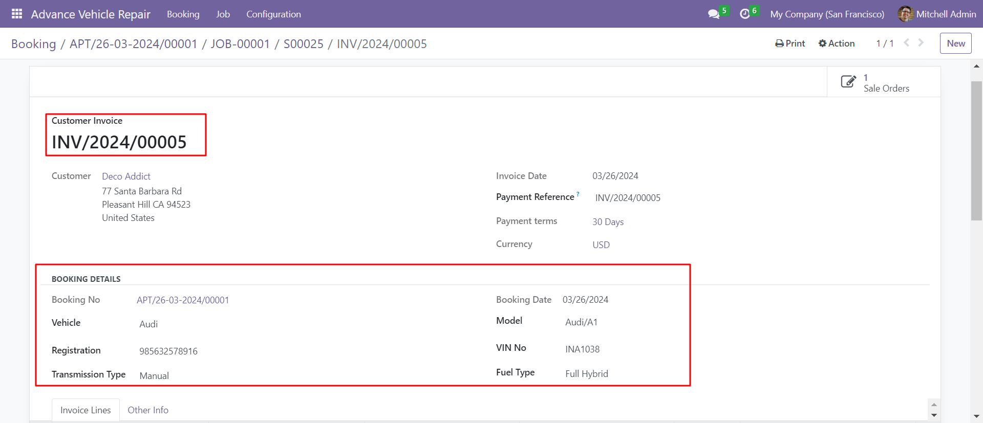The height and width of the screenshot is (423, 983).
Task: Open the activities clock icon
Action: click(x=745, y=14)
